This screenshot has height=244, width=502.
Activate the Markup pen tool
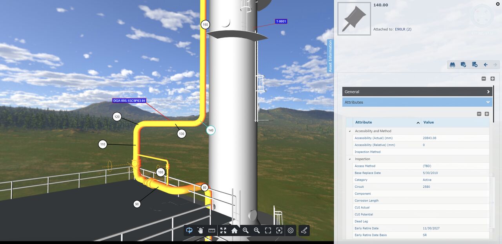click(x=304, y=230)
